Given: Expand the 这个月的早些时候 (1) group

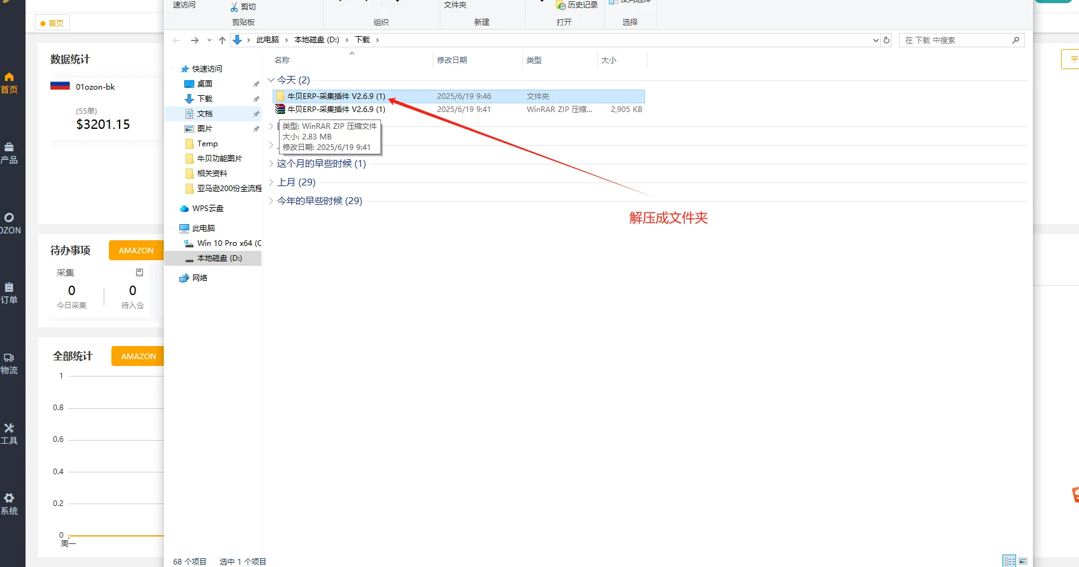Looking at the screenshot, I should tap(271, 164).
